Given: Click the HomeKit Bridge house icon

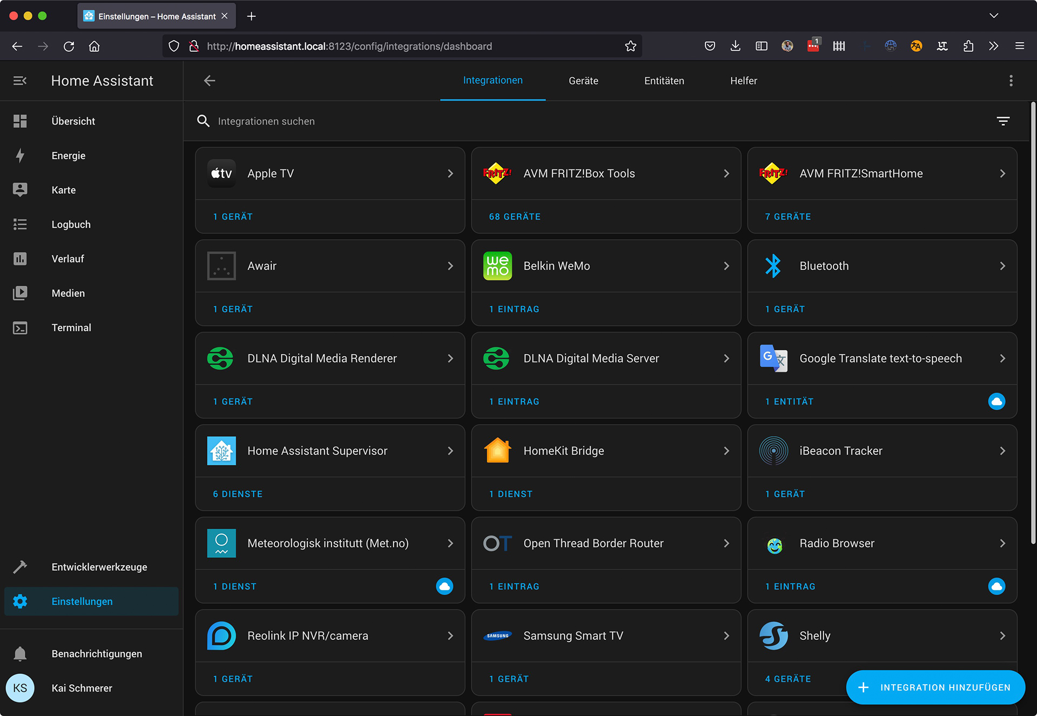Looking at the screenshot, I should [x=497, y=450].
